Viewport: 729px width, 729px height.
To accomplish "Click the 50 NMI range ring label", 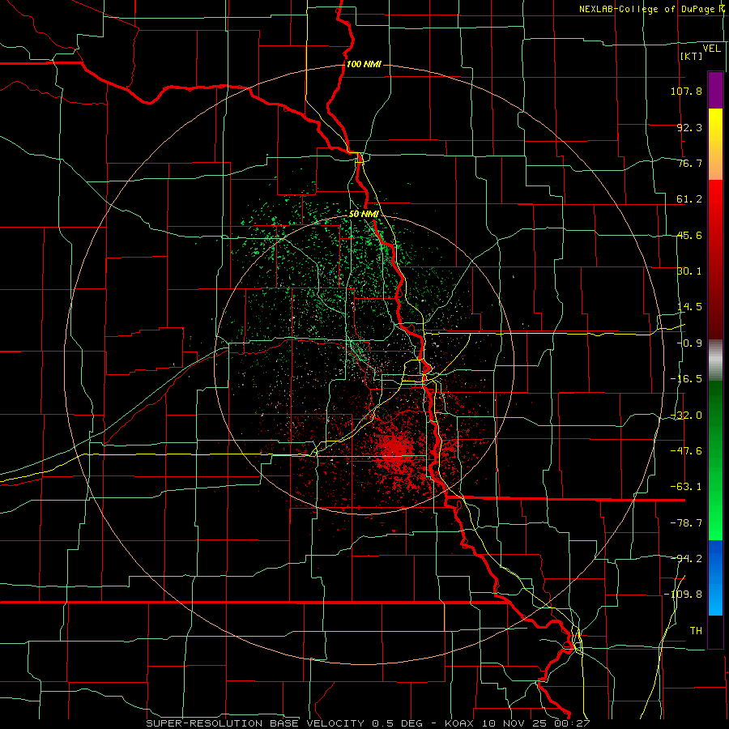I will [364, 215].
